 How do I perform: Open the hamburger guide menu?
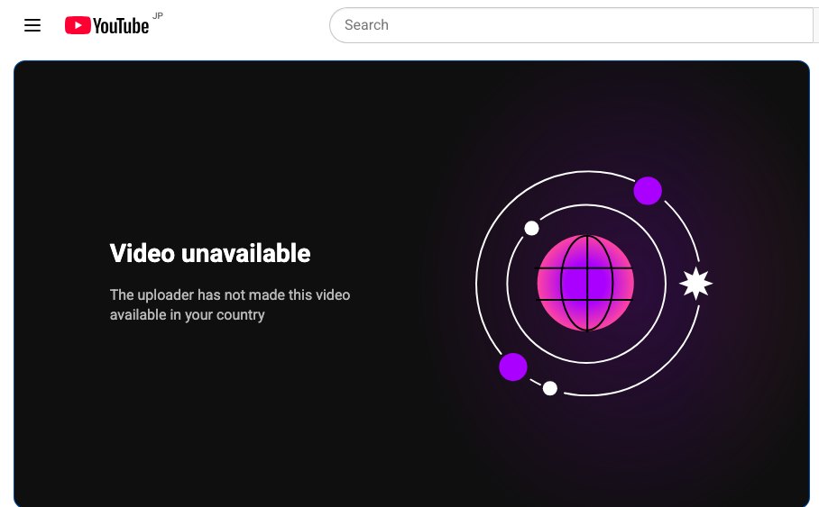click(32, 25)
